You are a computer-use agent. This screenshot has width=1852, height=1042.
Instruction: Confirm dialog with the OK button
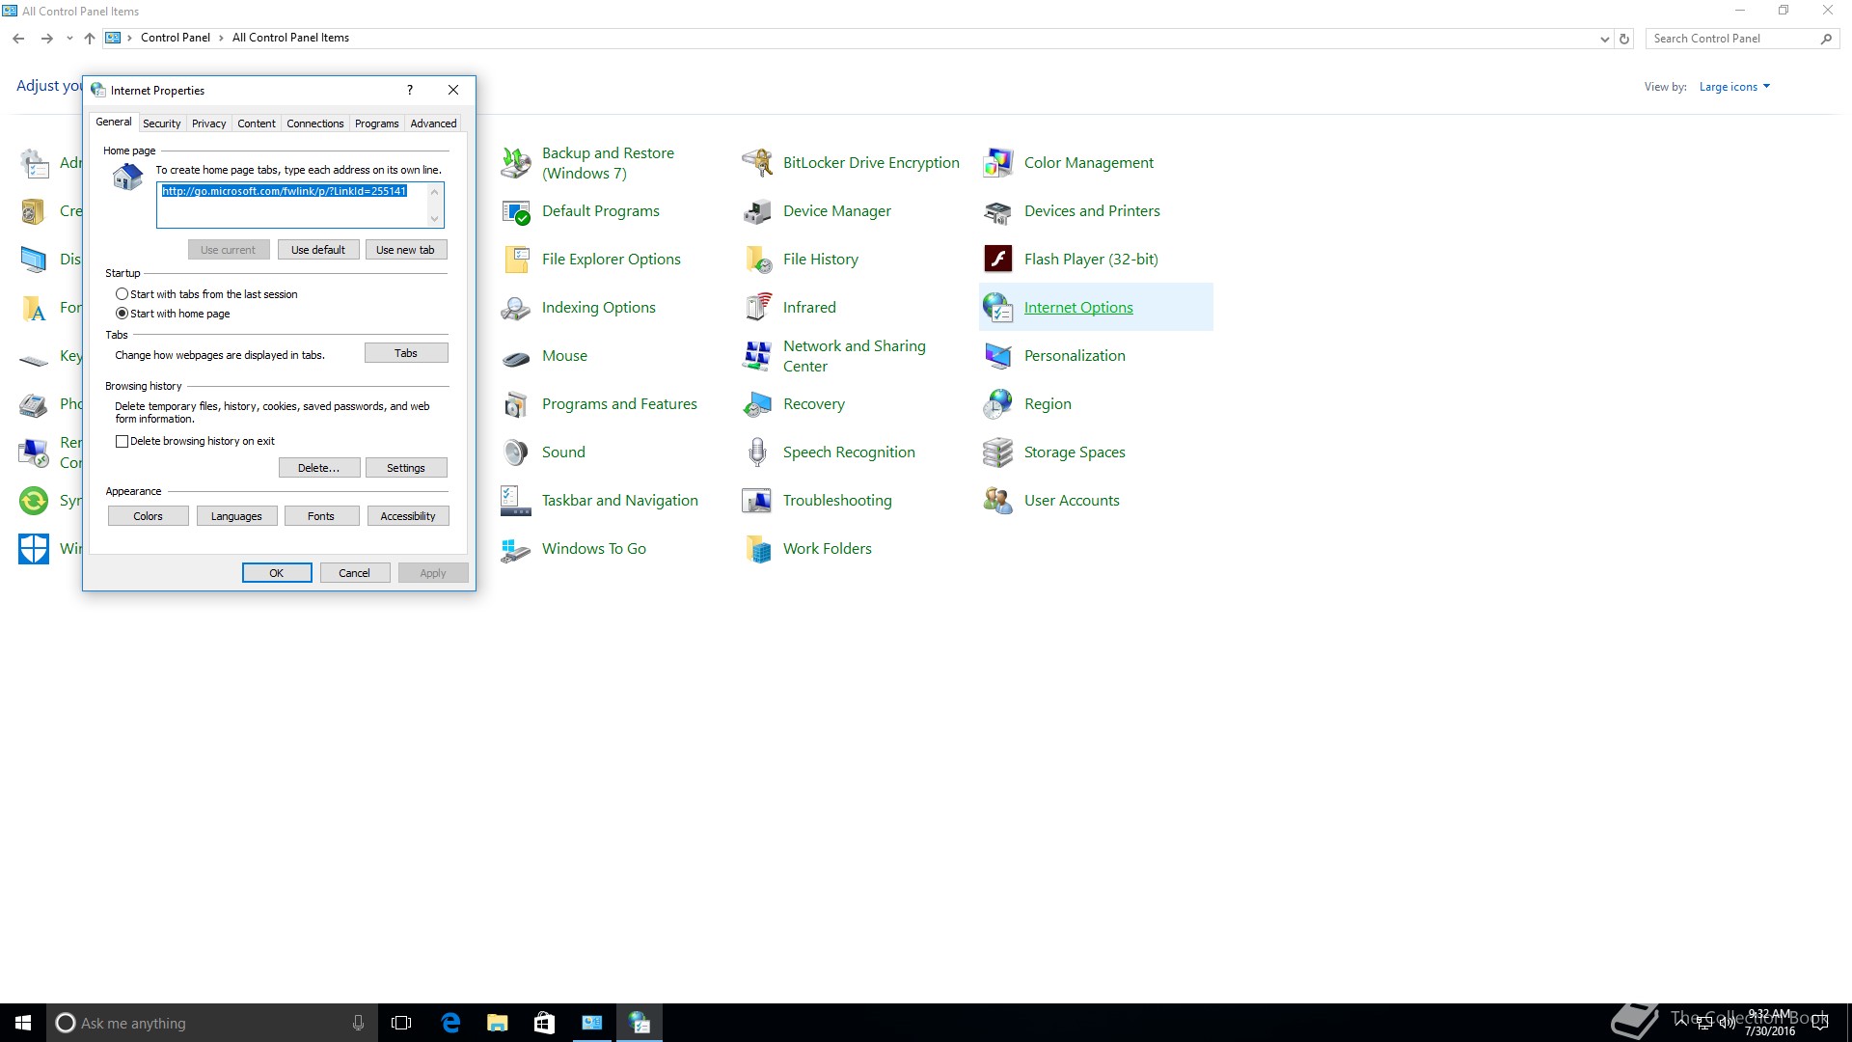(277, 573)
